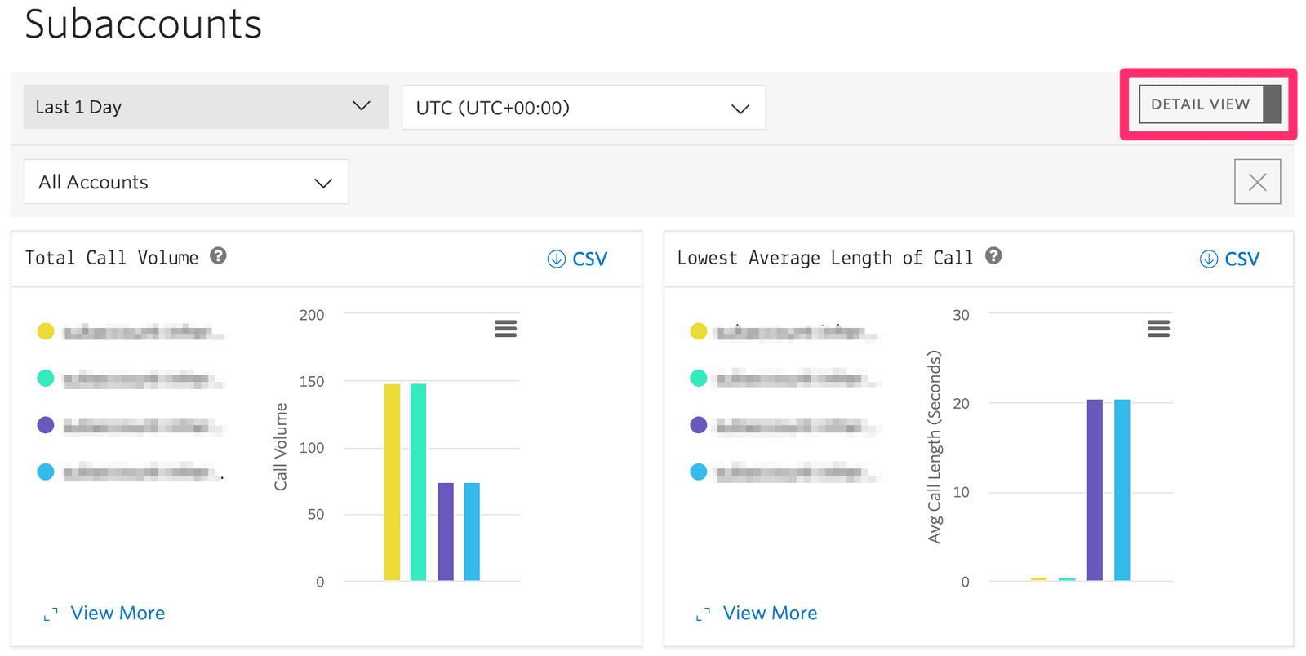Click the purple bar in Avg Call Length chart
The image size is (1306, 656).
click(1095, 490)
